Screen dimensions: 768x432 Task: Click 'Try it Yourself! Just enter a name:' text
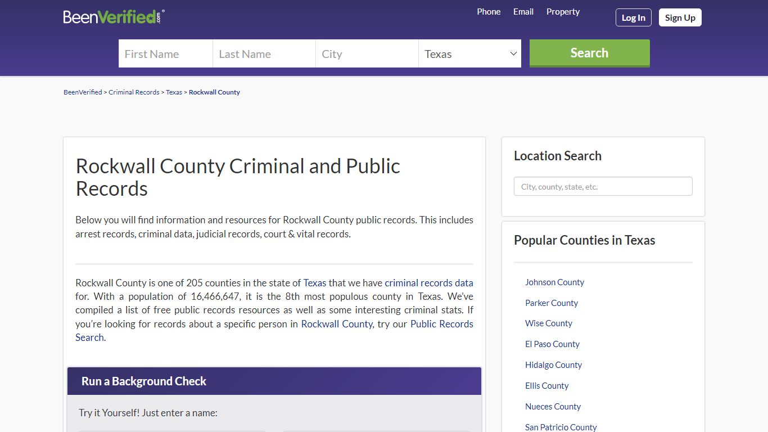[148, 413]
